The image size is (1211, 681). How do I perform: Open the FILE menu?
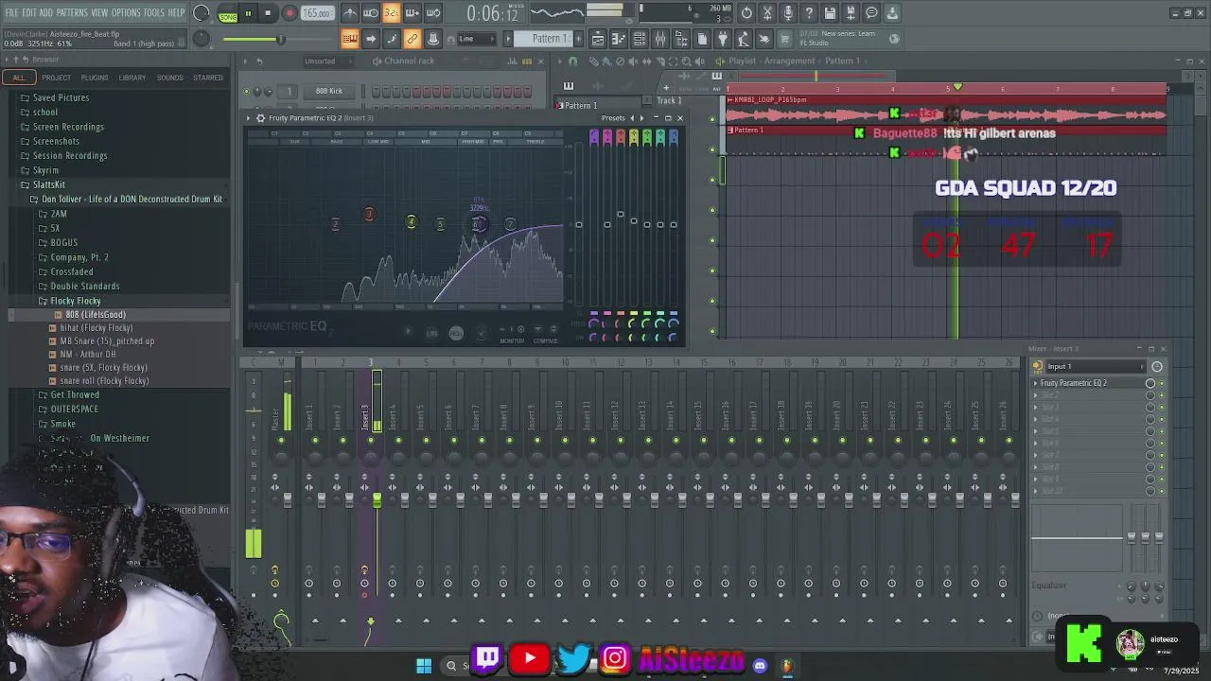[x=12, y=12]
